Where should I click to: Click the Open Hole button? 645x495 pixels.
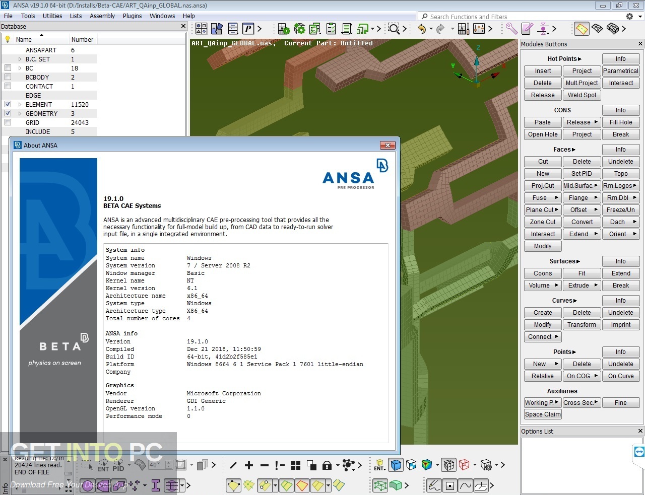click(x=543, y=134)
